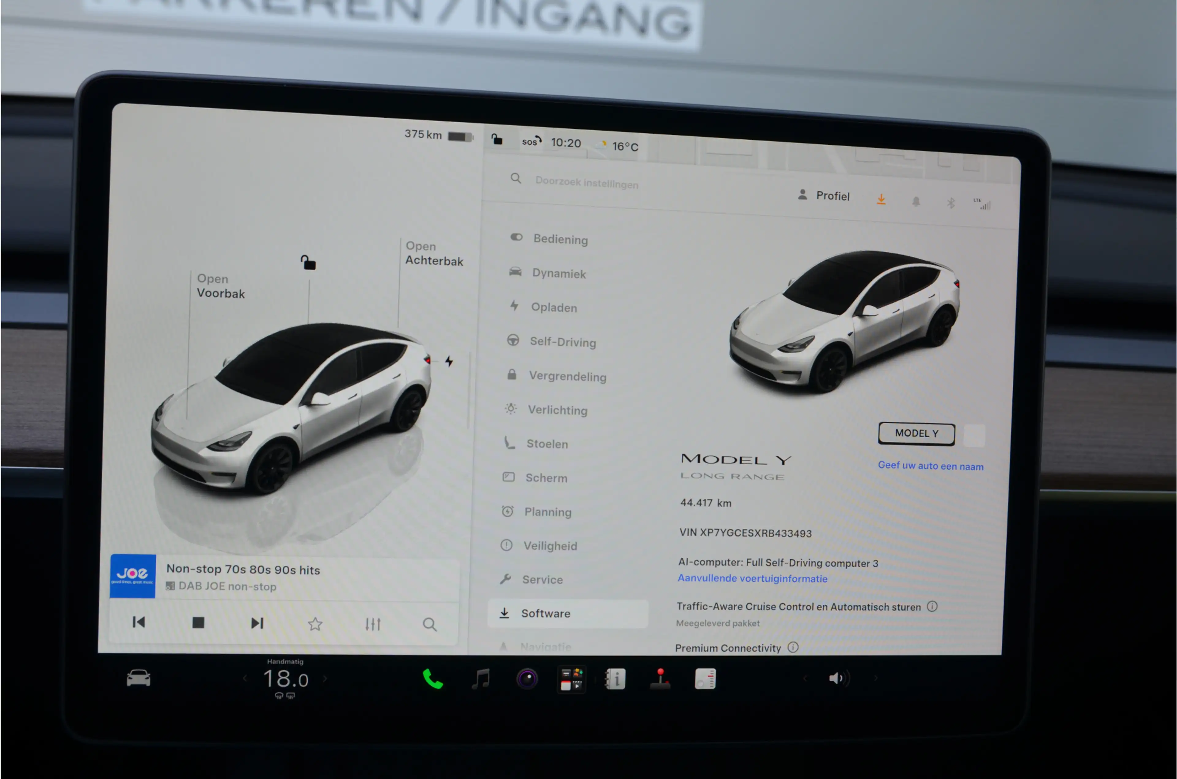Open notifications bell icon
1177x779 pixels.
click(916, 201)
